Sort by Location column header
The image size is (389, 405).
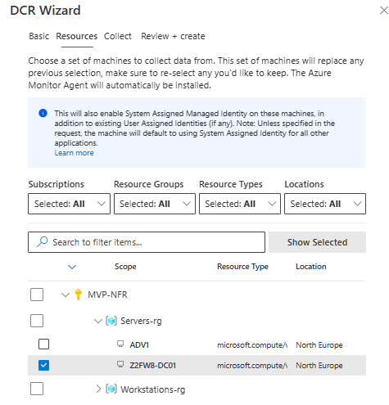click(311, 267)
